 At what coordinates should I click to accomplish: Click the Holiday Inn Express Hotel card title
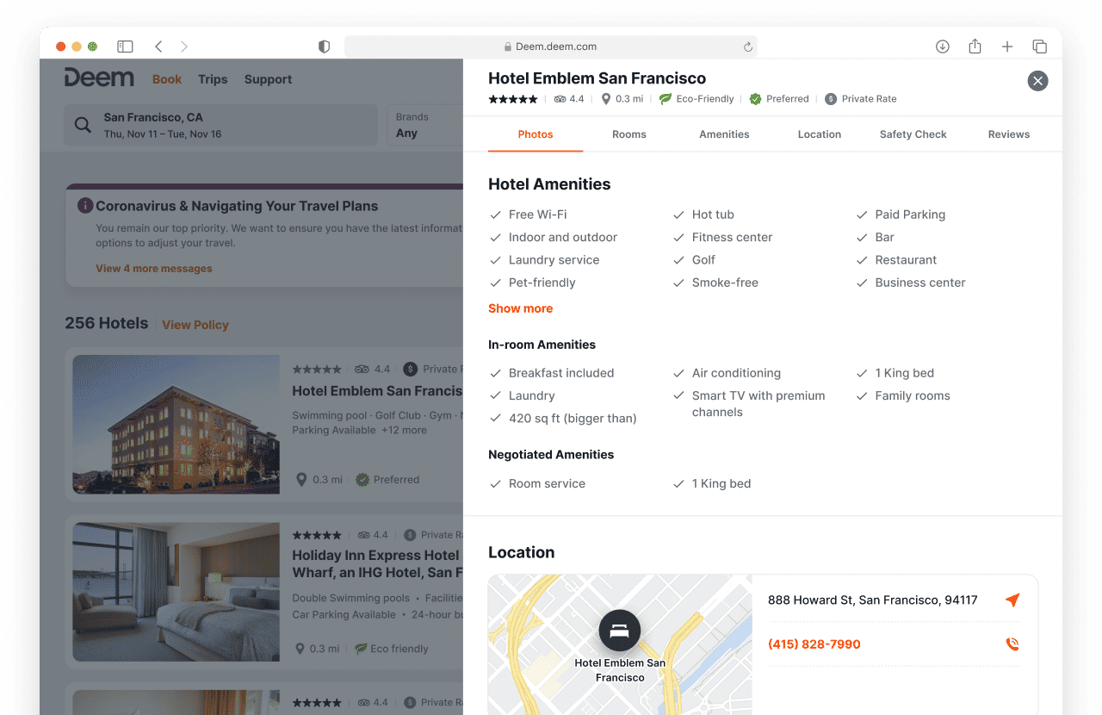click(377, 564)
